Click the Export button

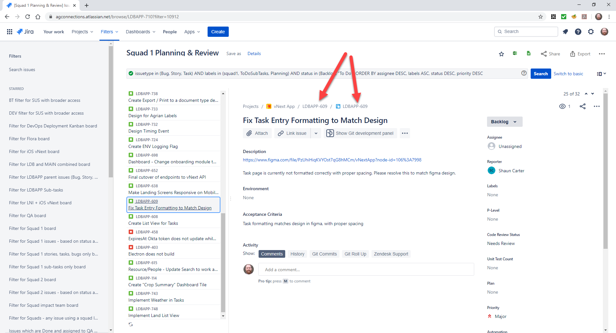point(580,54)
